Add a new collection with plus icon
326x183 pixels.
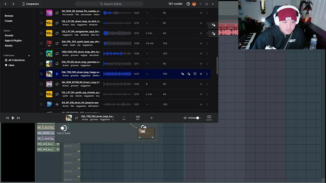click(29, 55)
